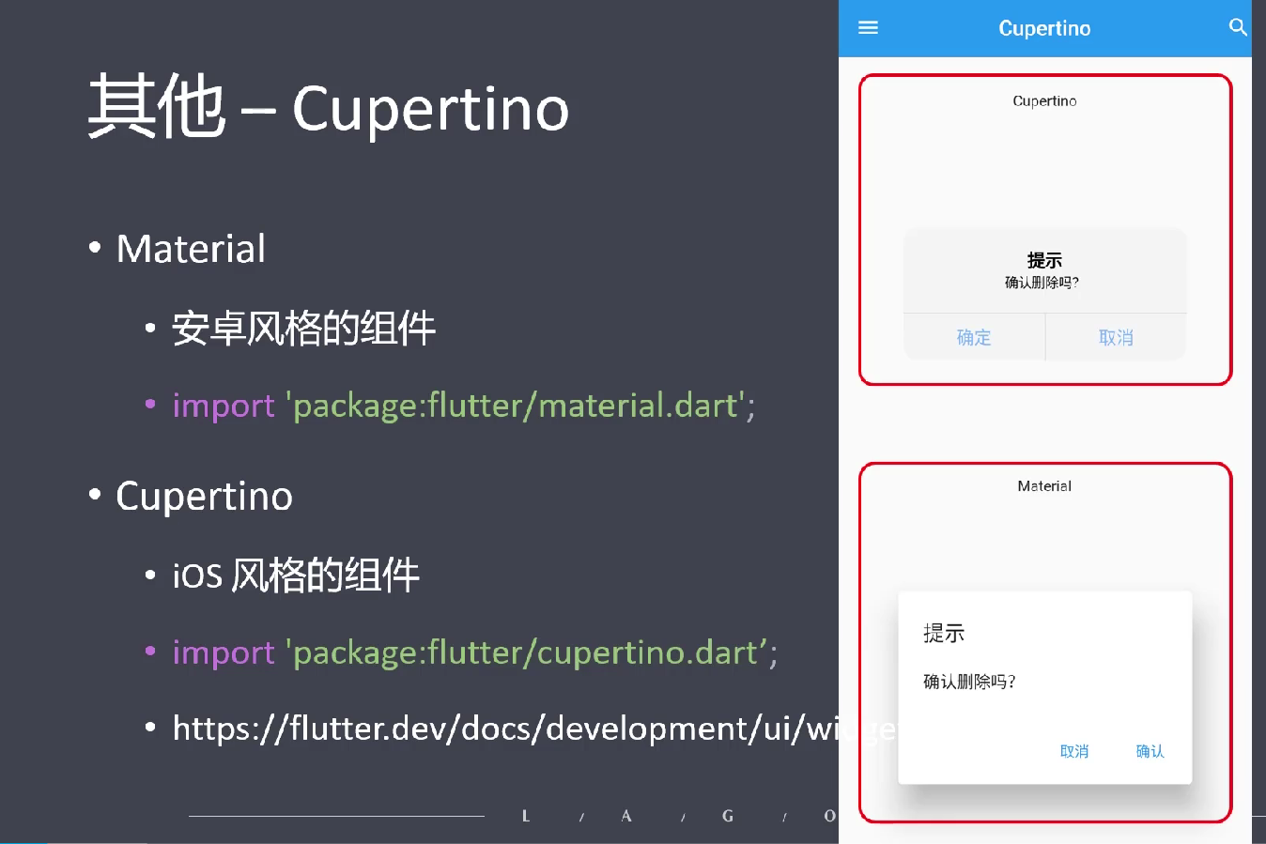Click 确认删除吗? message in Material dialog

[969, 682]
